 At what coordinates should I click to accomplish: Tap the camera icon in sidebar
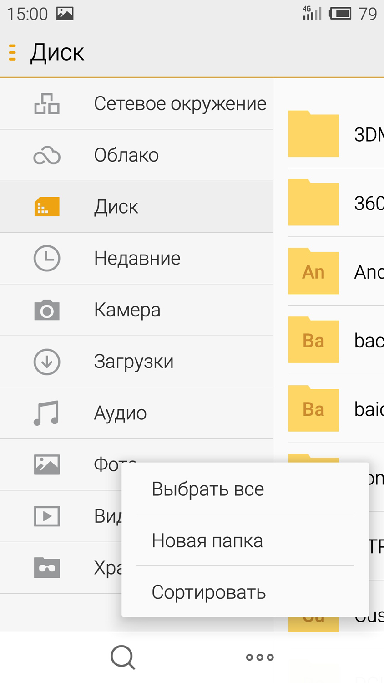click(47, 310)
